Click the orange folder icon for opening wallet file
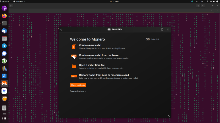The image size is (220, 123). [74, 66]
